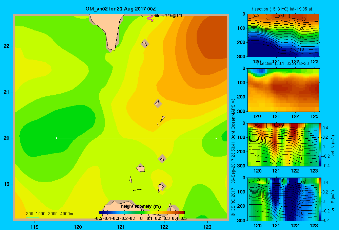Click the "drifters 72h@12h" label

tap(167, 16)
